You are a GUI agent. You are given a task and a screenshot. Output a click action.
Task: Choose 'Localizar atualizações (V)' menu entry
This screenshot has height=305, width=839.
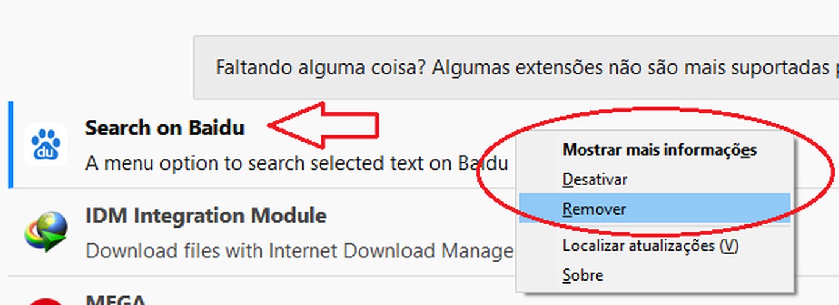[651, 246]
